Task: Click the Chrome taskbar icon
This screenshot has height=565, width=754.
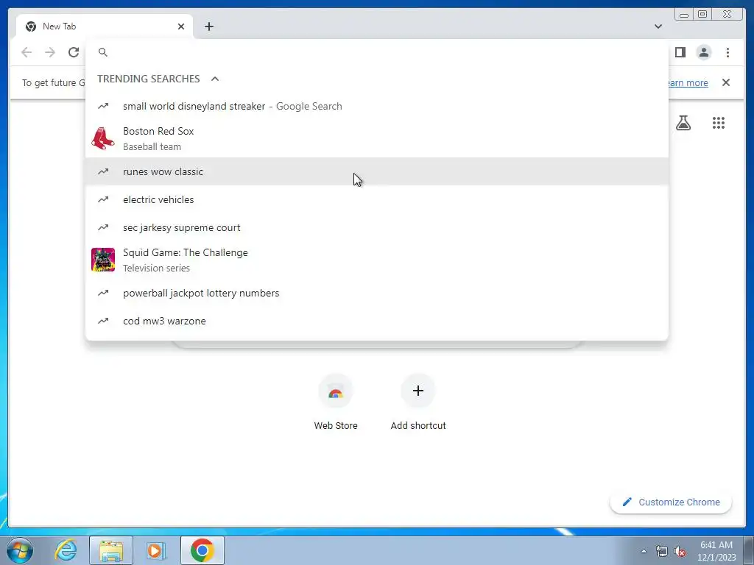Action: [202, 550]
